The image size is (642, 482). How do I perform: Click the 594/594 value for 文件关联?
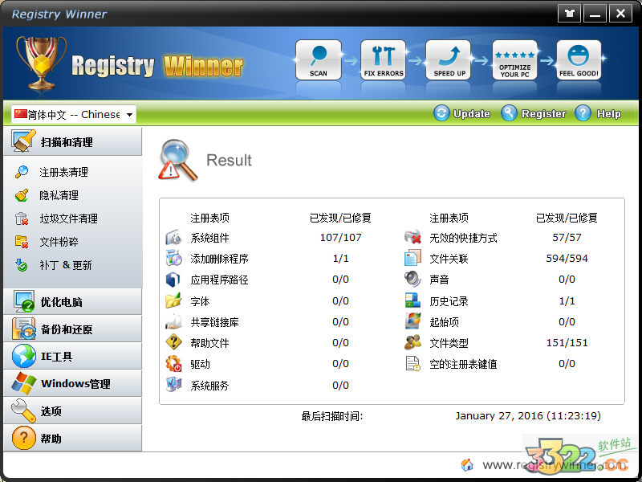point(567,259)
